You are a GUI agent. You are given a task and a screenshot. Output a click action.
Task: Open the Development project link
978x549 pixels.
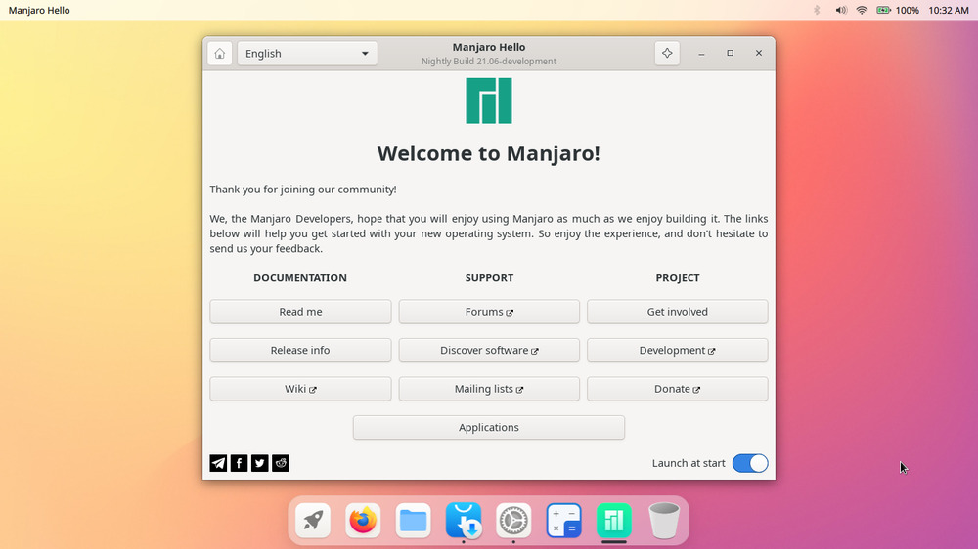coord(678,351)
